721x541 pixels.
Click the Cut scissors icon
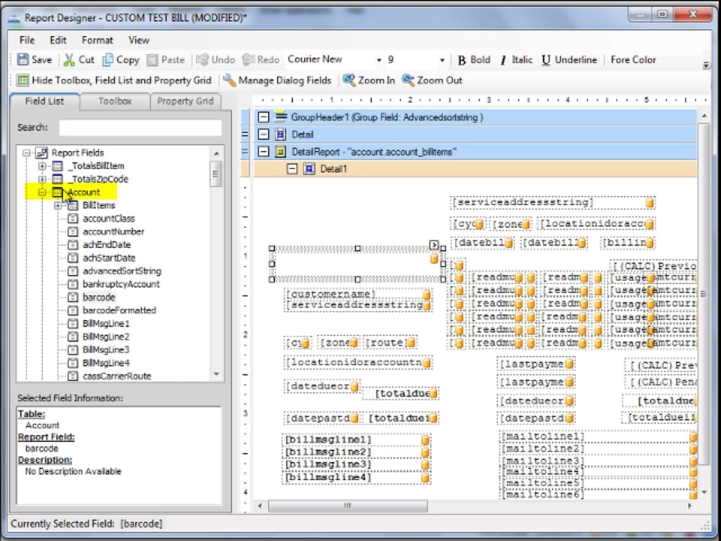[69, 60]
